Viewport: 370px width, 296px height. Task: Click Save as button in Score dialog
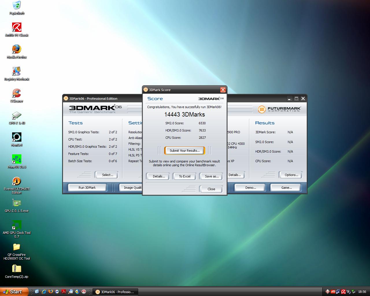click(x=211, y=176)
